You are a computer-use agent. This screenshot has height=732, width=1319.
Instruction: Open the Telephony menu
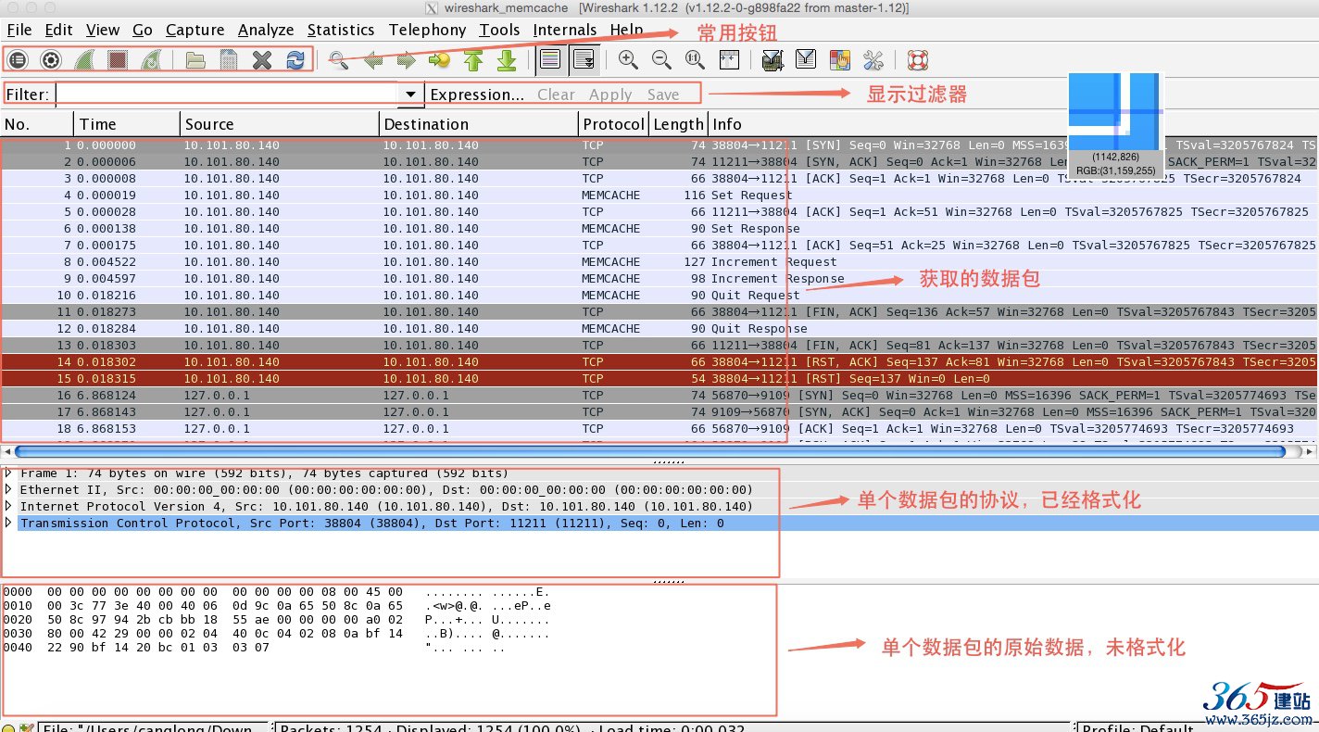[x=427, y=30]
